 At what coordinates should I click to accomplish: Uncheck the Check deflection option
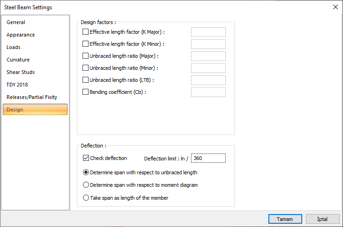point(86,158)
